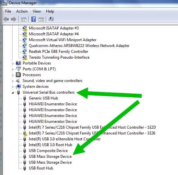Select Universal Serial Bus controllers label
Viewport: 178px width, 175px height.
click(49, 92)
